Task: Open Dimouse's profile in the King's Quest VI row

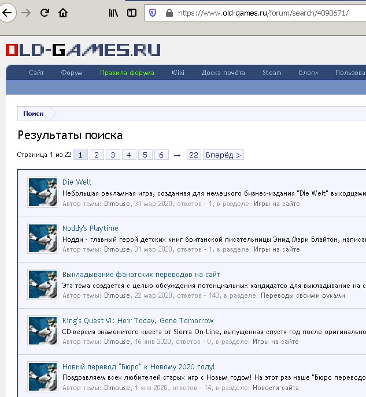Action: tap(117, 342)
